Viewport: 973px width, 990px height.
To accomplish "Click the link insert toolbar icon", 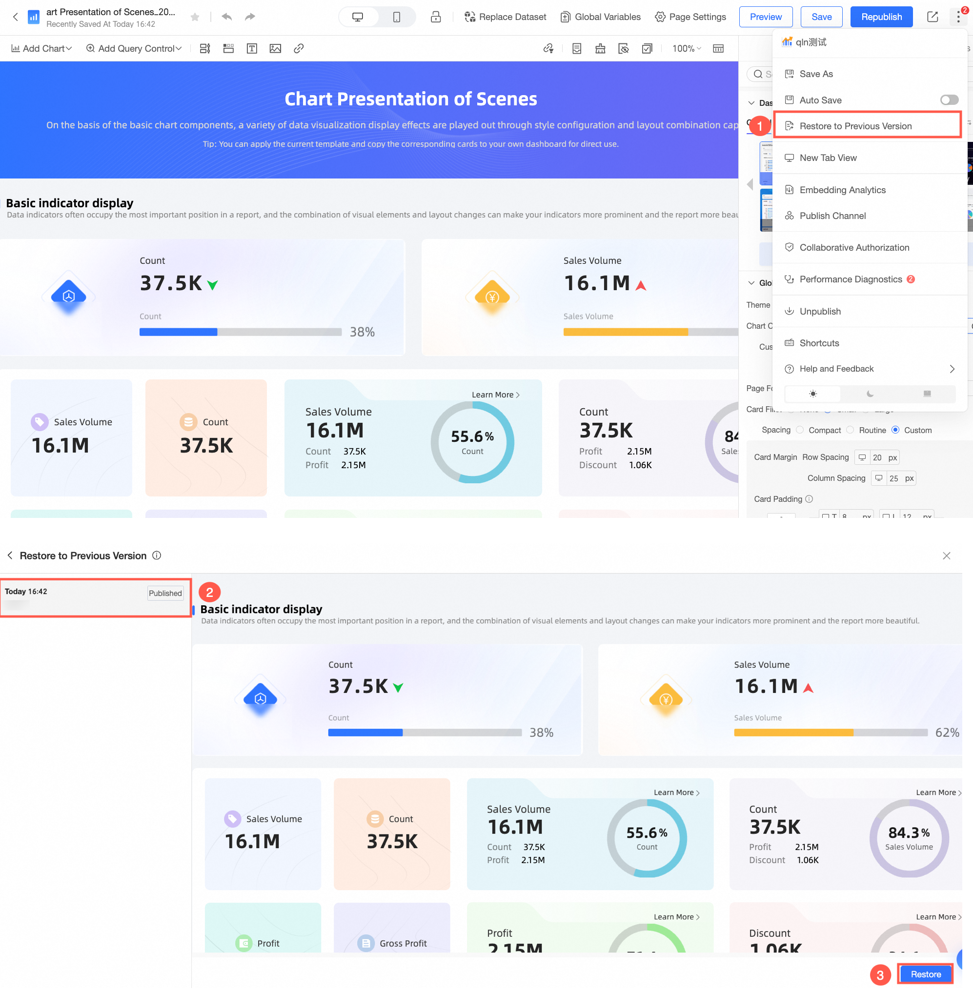I will click(299, 49).
